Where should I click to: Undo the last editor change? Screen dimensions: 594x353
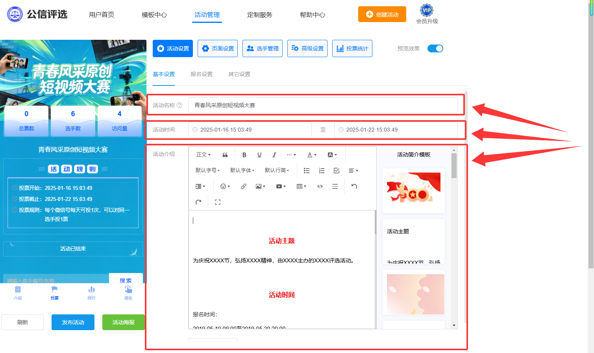tap(354, 186)
